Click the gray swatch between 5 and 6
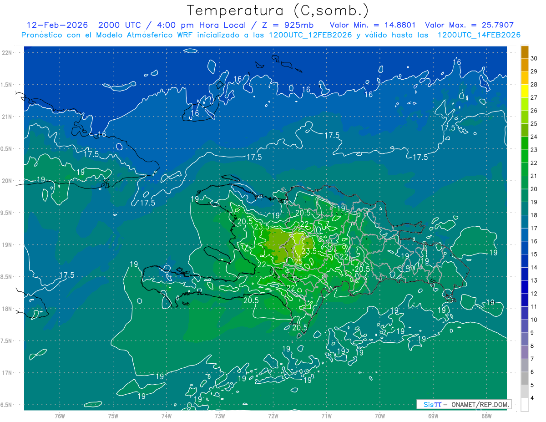The image size is (546, 422). click(x=525, y=378)
